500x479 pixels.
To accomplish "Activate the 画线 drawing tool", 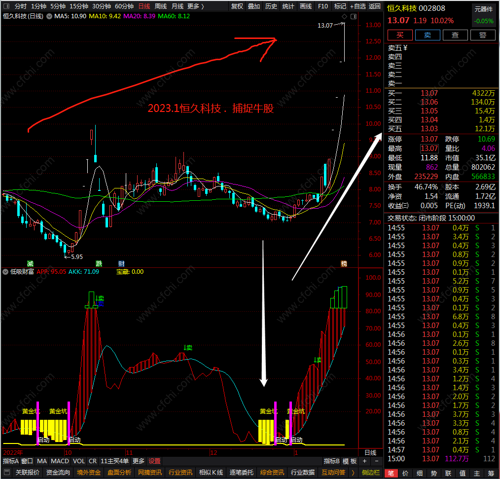I will (x=306, y=6).
